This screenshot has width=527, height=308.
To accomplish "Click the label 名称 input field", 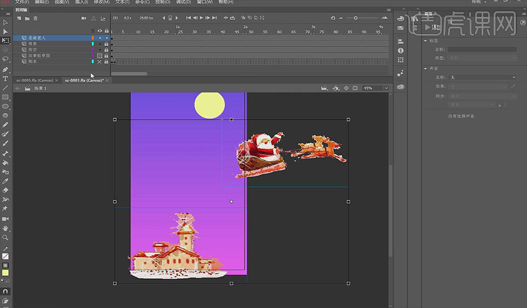I will 482,49.
